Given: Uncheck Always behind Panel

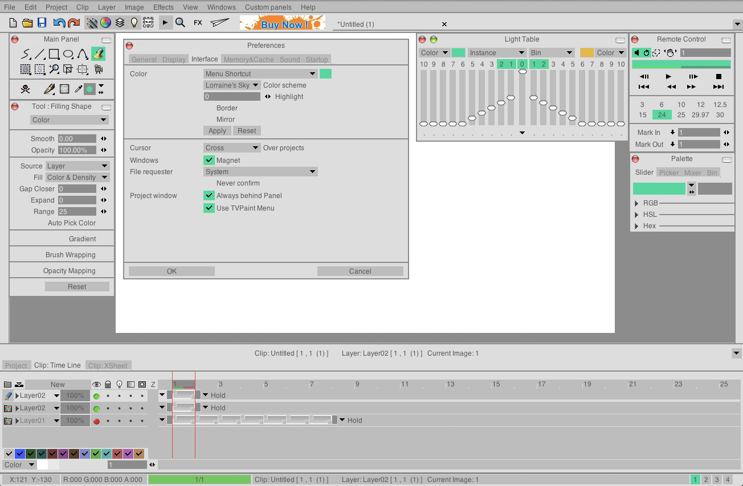Looking at the screenshot, I should point(209,196).
